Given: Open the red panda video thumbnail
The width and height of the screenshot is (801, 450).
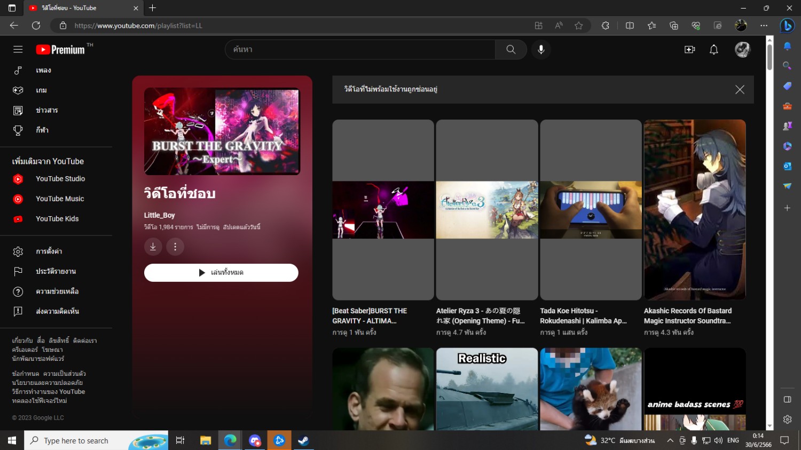Looking at the screenshot, I should 591,389.
